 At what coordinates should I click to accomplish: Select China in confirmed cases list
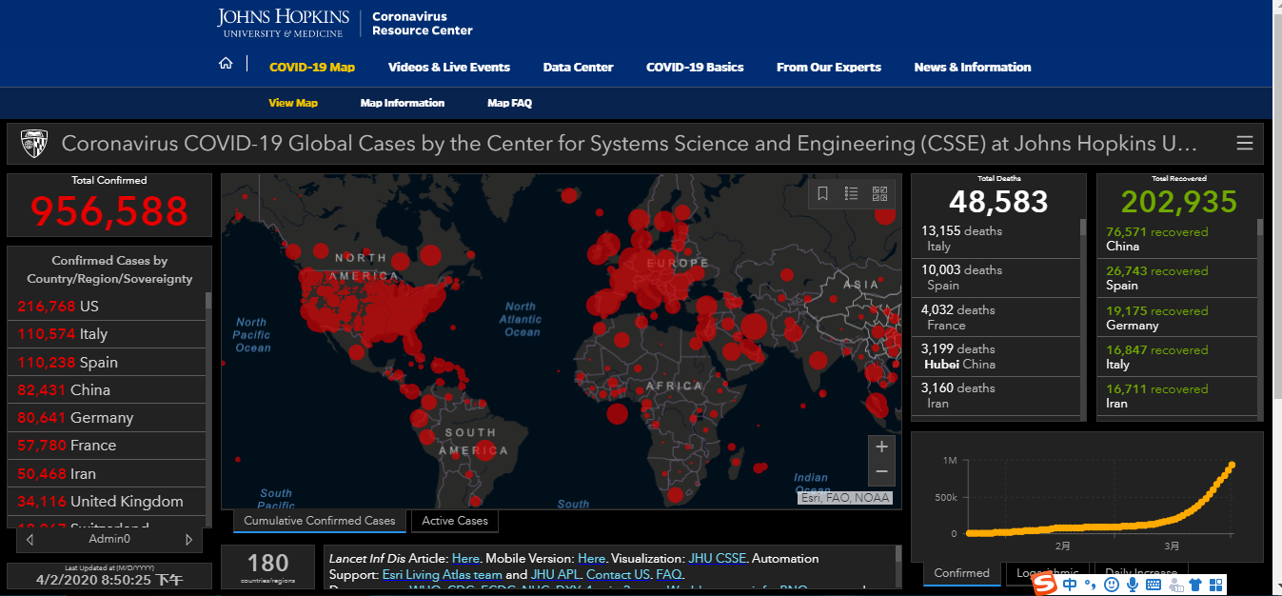click(x=107, y=390)
